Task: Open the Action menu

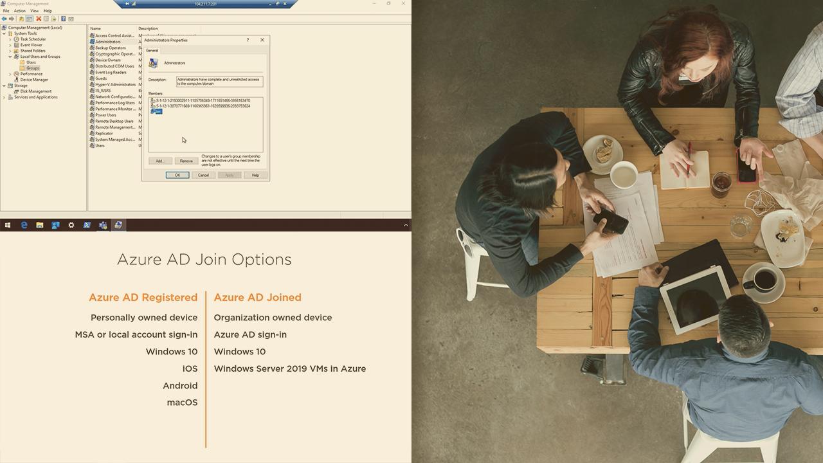Action: [20, 11]
